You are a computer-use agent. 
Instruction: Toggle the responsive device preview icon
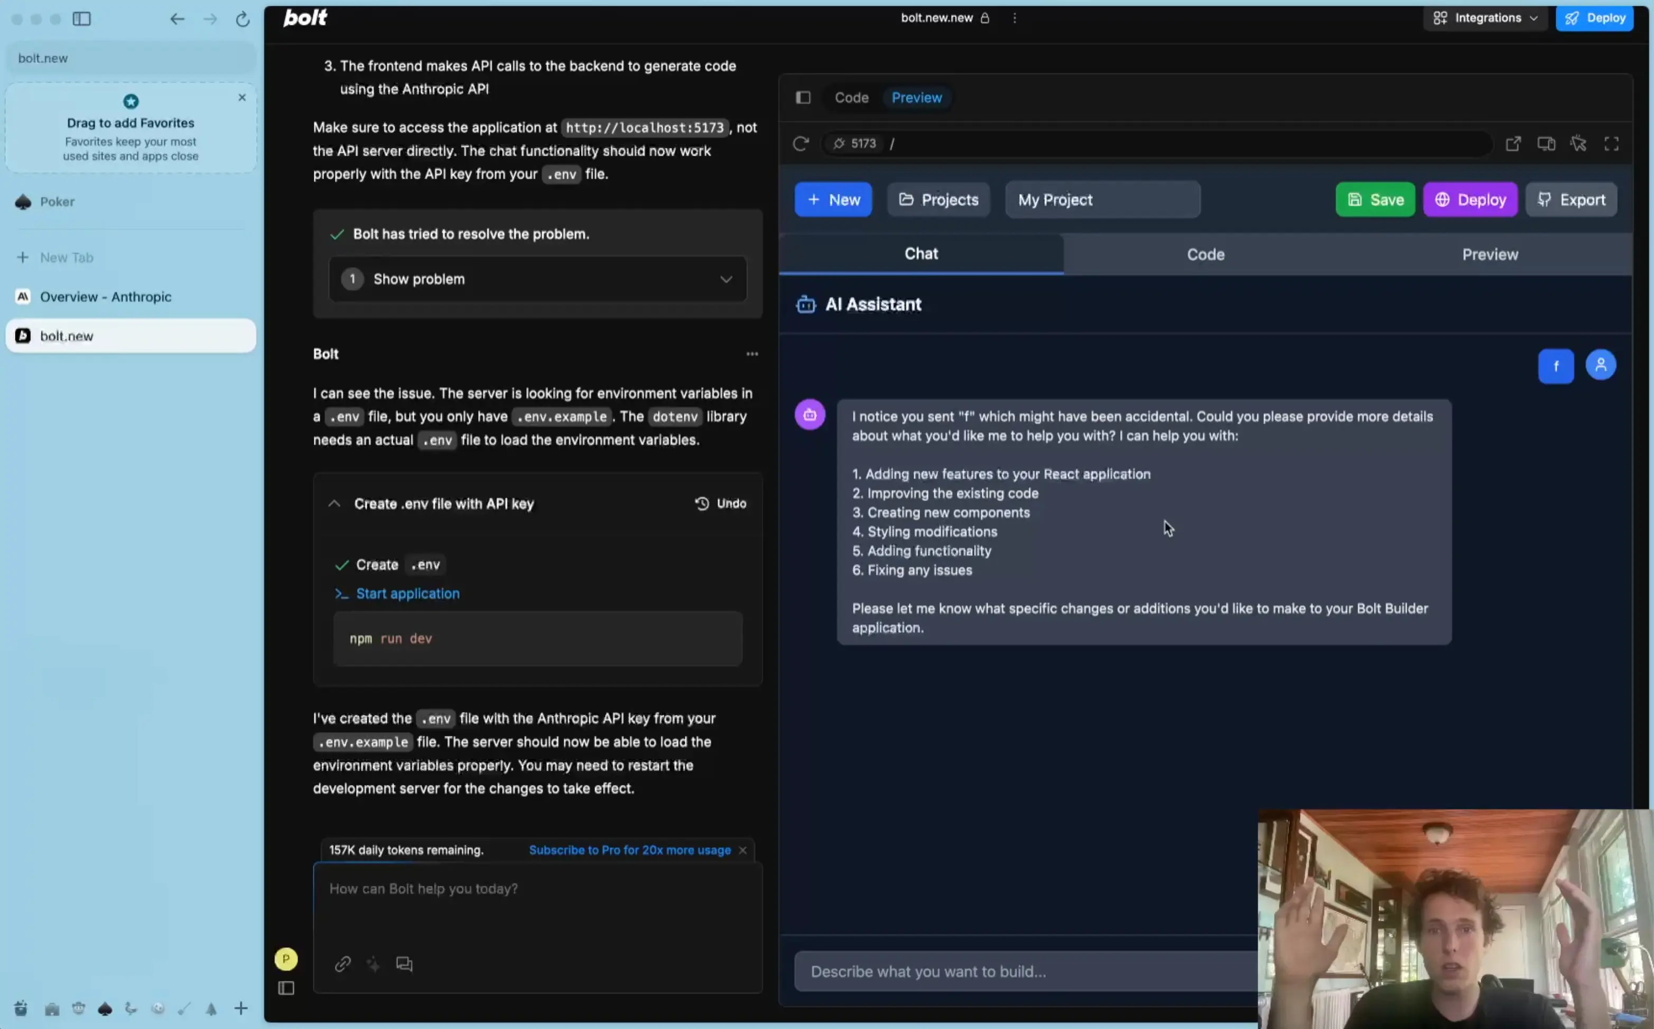point(1546,144)
